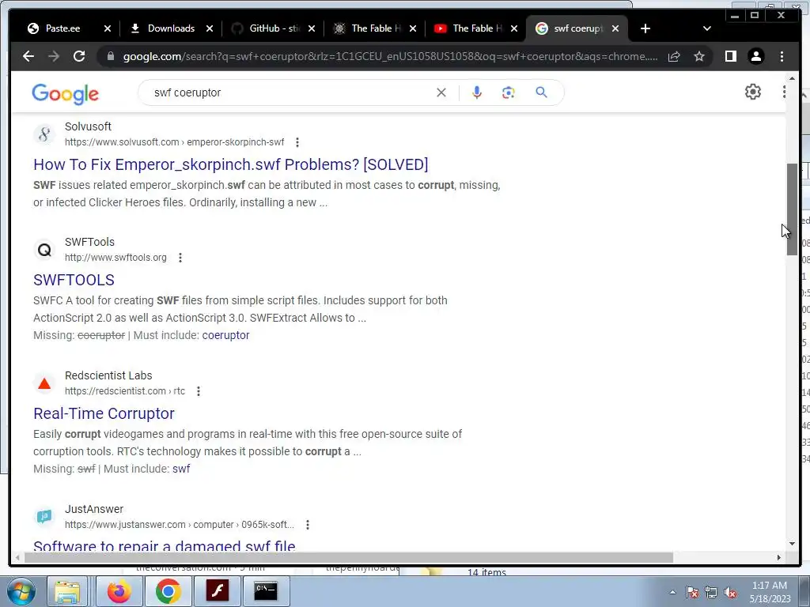Open more options for the Solvusoft result
Screen dimensions: 810x607
[x=297, y=142]
